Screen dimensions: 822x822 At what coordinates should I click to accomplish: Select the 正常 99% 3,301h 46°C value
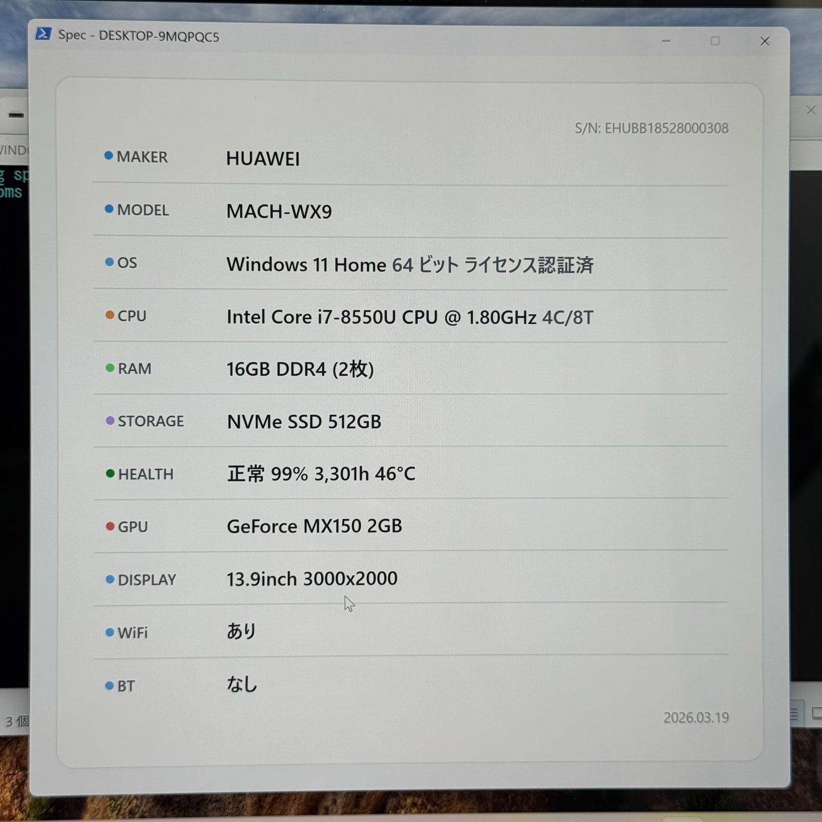click(321, 474)
